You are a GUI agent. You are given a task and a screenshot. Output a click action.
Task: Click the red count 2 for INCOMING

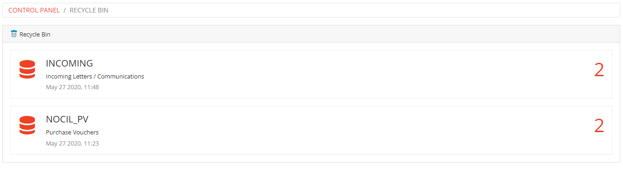tap(599, 70)
